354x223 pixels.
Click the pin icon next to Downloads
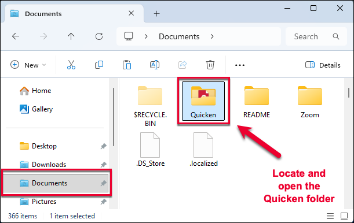(103, 165)
